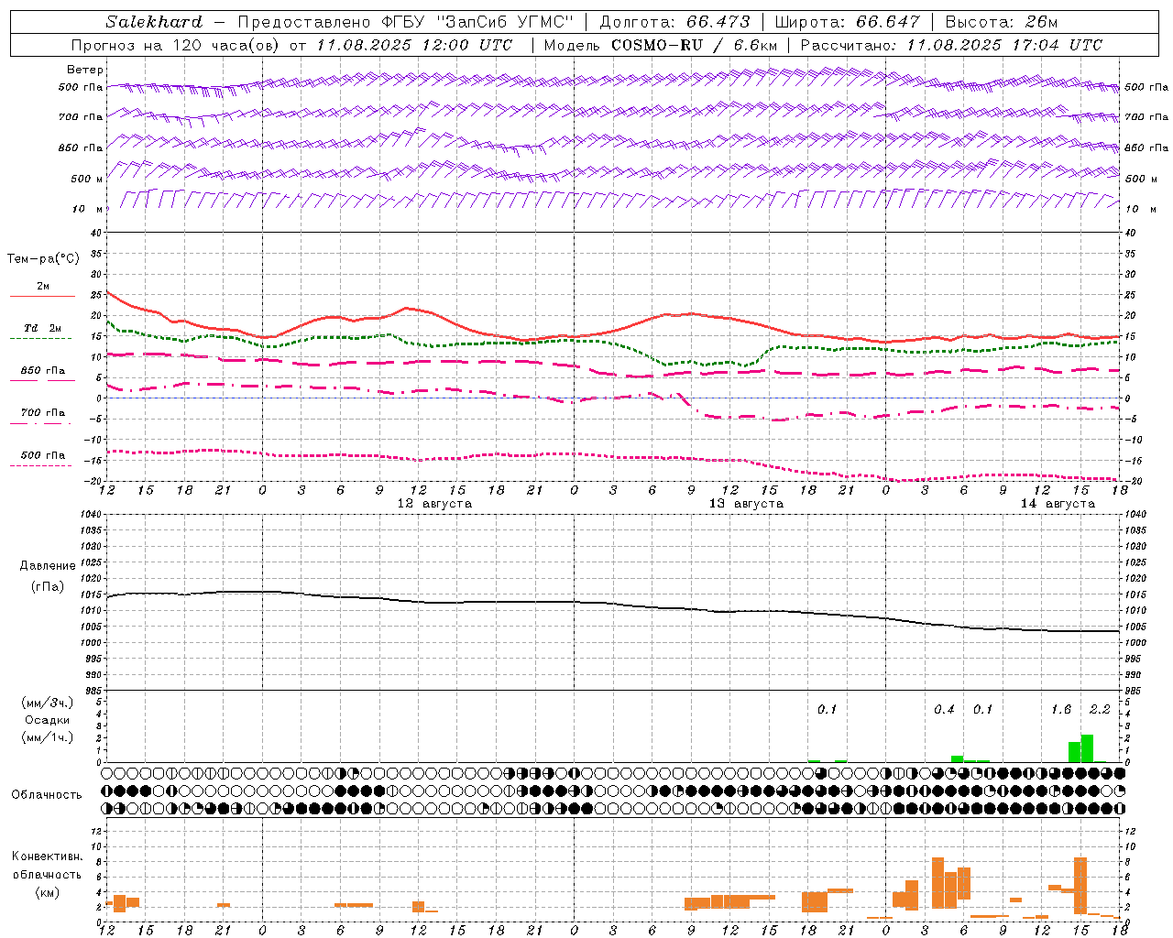Click the Конвективн. облачность chart label
This screenshot has width=1173, height=938.
coord(47,875)
